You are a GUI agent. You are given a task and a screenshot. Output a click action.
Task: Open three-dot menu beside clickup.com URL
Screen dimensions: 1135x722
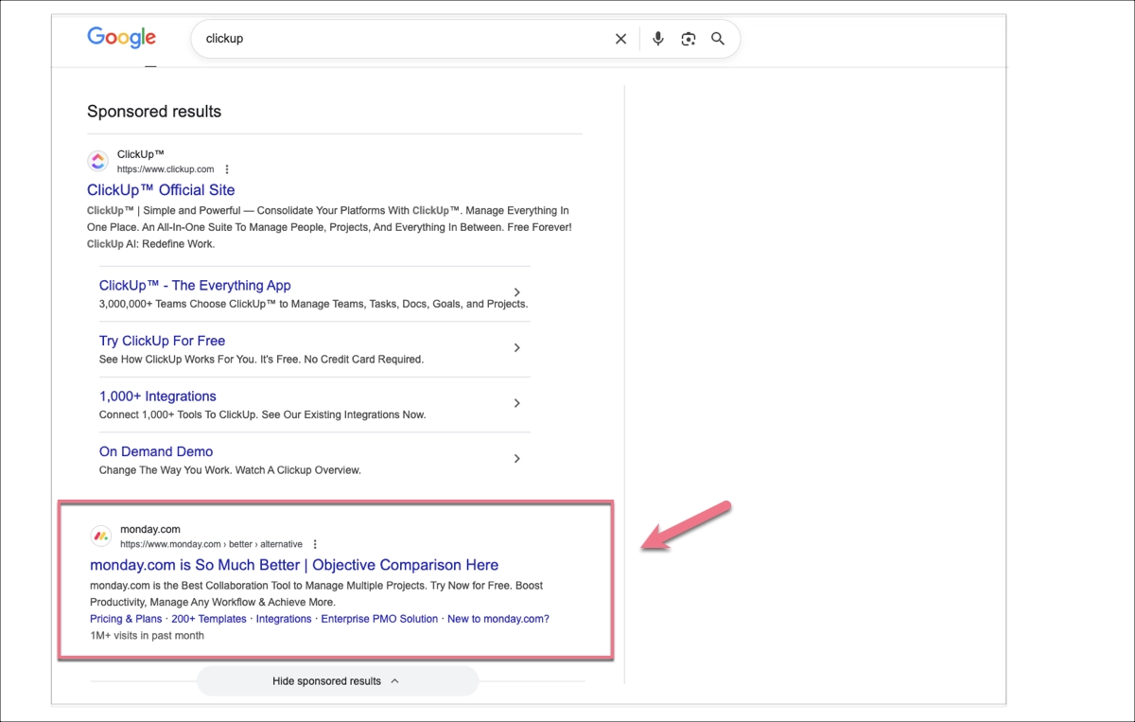click(227, 169)
